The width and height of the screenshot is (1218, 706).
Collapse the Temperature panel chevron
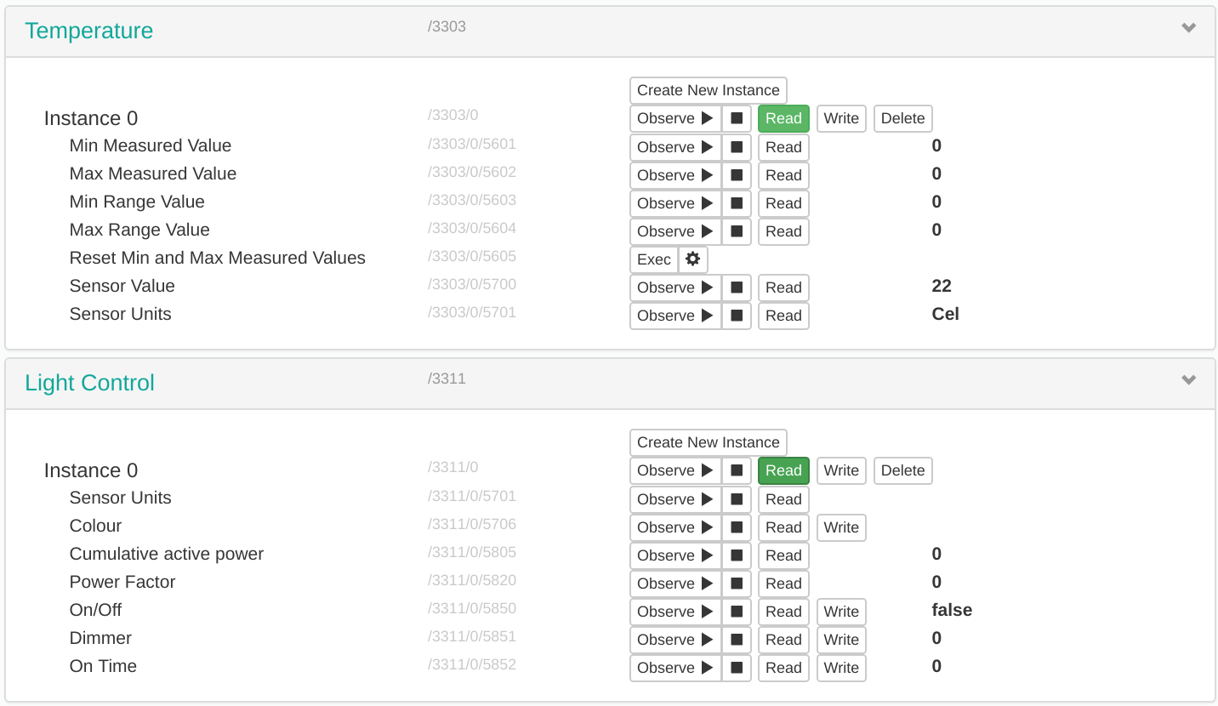(1189, 28)
